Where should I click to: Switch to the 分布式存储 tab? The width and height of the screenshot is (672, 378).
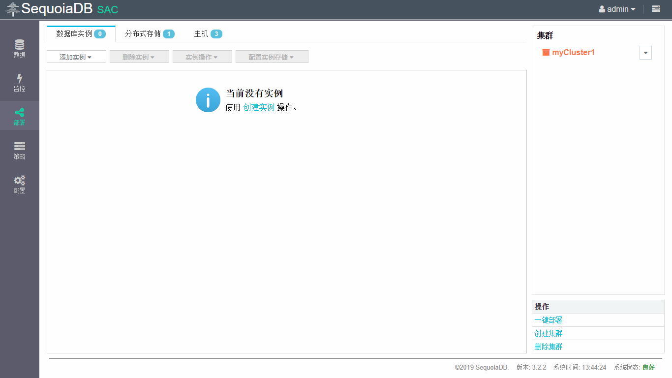[150, 34]
